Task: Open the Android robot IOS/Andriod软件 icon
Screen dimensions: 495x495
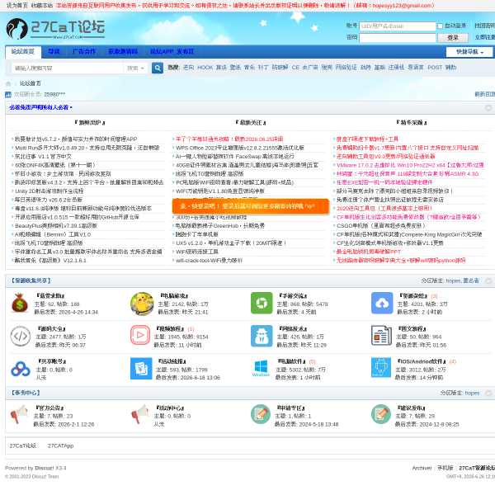Action: tap(381, 368)
